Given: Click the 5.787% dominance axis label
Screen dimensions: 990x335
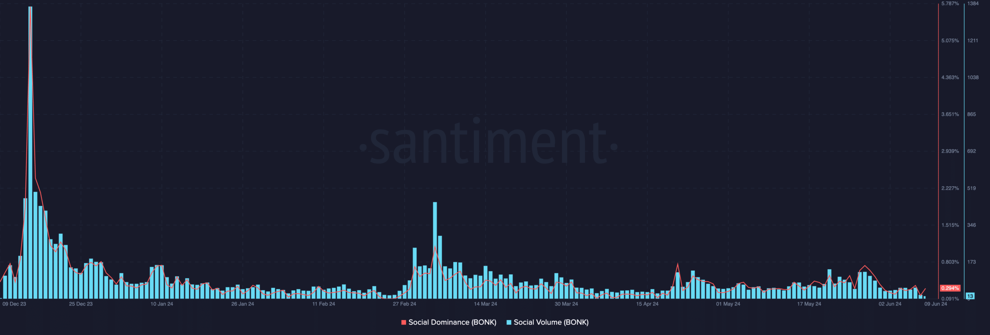Looking at the screenshot, I should tap(950, 3).
